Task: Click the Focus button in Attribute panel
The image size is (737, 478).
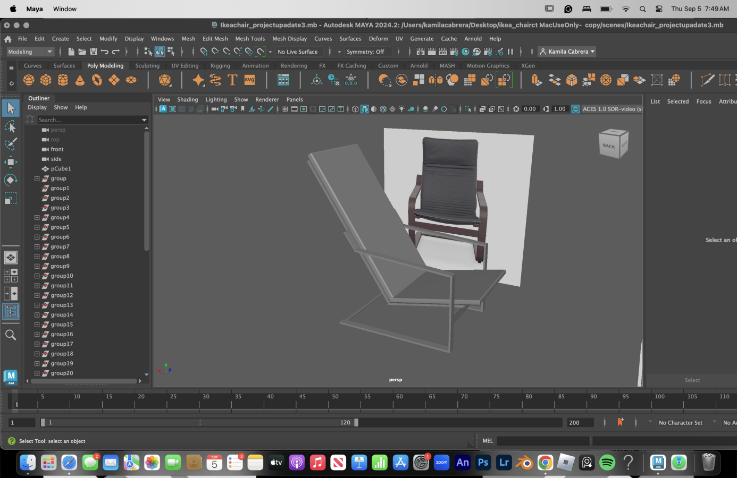Action: point(703,101)
